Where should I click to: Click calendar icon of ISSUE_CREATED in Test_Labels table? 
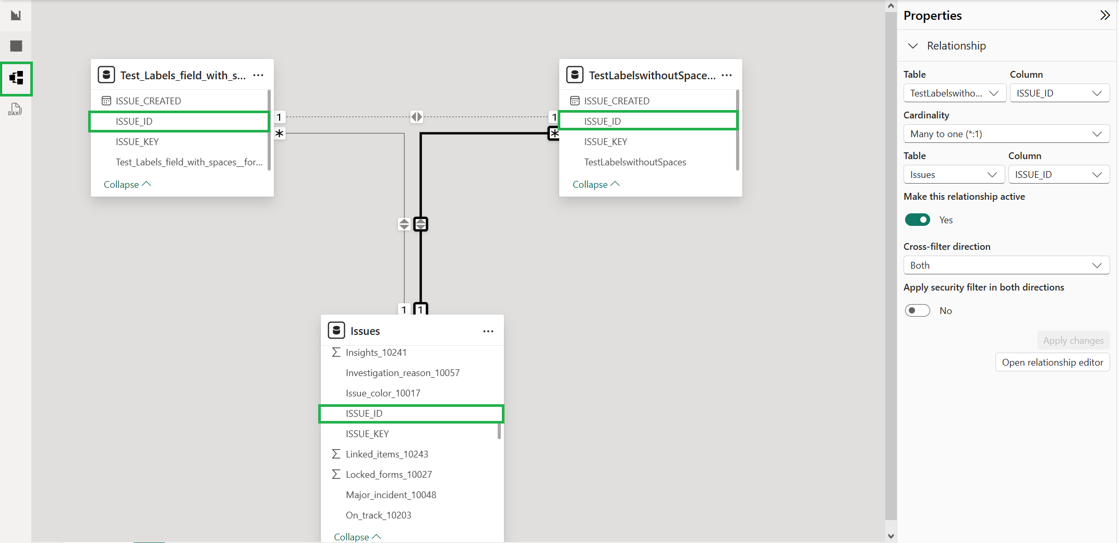106,101
